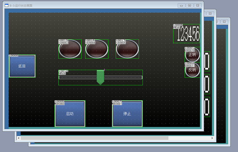
Task: Click the green slider handle
Action: point(100,77)
